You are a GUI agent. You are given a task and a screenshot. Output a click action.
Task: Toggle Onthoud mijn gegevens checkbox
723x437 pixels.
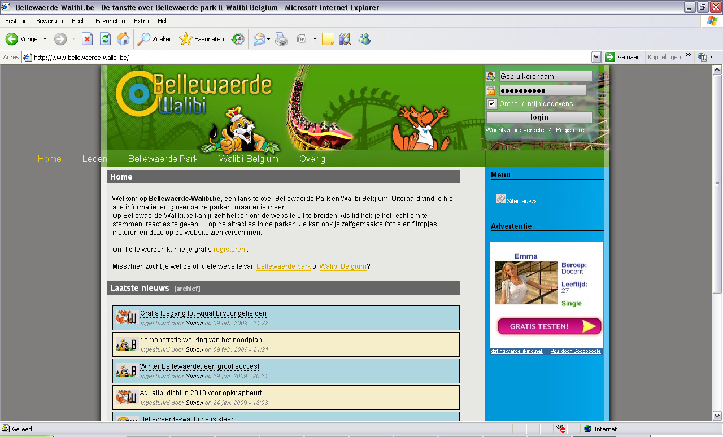(491, 104)
